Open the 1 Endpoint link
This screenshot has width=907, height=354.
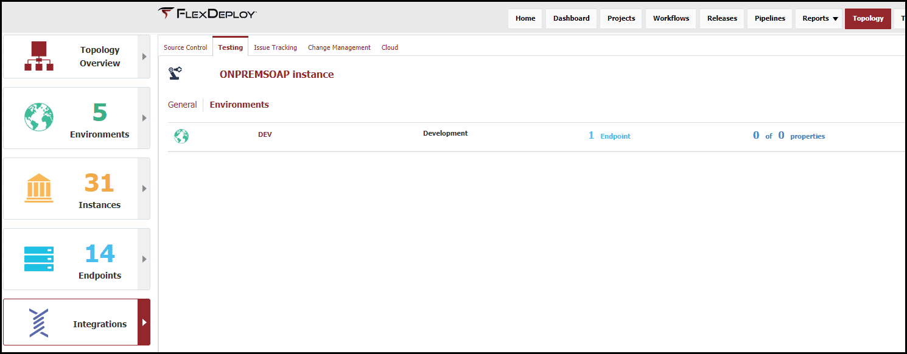[609, 136]
